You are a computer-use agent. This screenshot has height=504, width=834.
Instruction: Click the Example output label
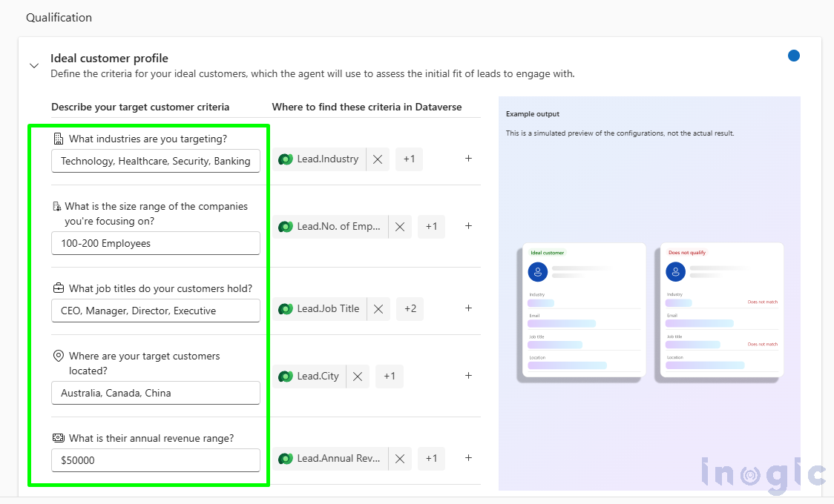(533, 114)
